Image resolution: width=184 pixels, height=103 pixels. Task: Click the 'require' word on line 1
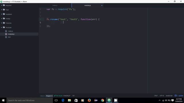(62, 9)
